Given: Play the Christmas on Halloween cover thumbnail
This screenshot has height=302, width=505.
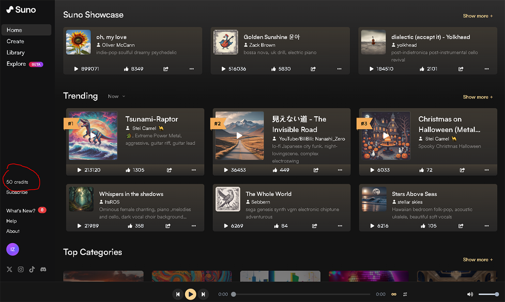Looking at the screenshot, I should (386, 136).
